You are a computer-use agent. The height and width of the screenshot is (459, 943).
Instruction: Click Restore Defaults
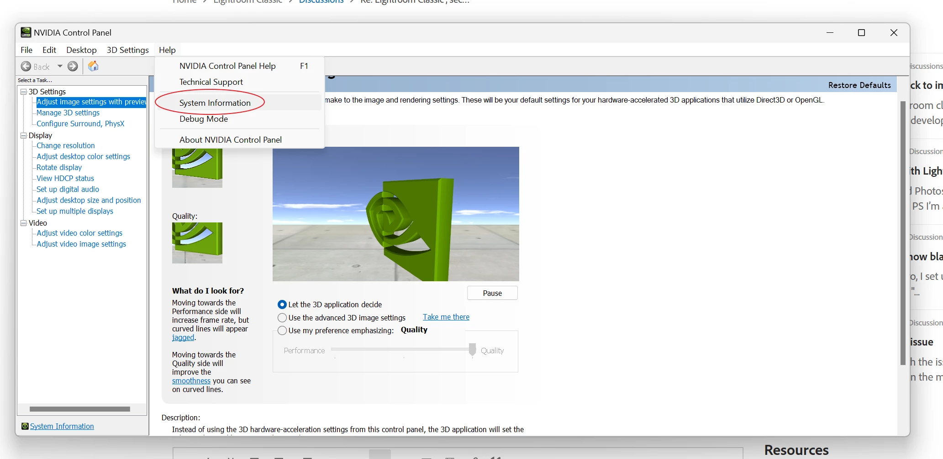click(x=859, y=85)
